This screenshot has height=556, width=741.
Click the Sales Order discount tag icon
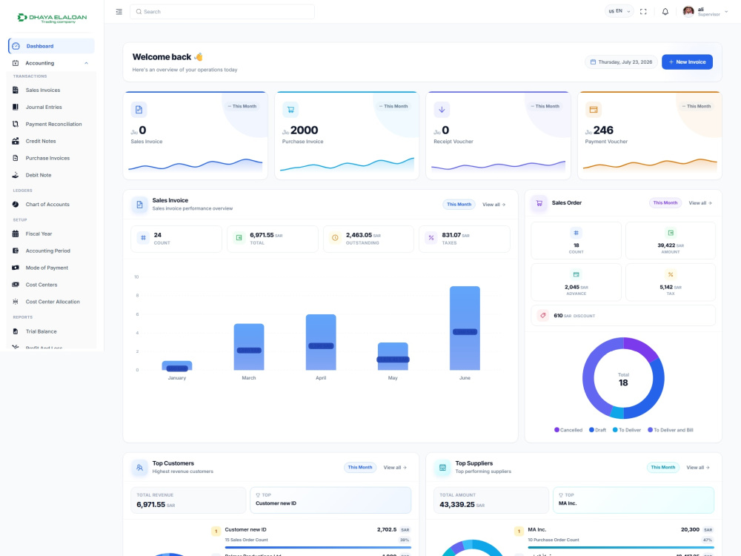click(x=543, y=315)
